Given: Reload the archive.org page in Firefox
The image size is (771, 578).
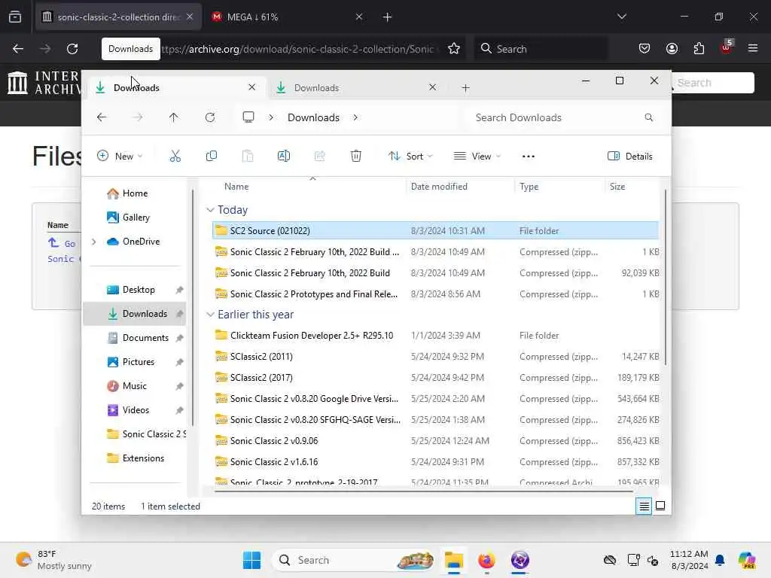Looking at the screenshot, I should (x=72, y=49).
